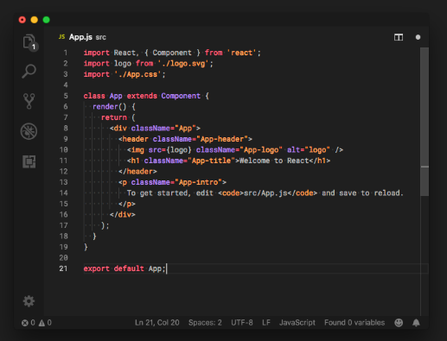Screen dimensions: 447x341
Task: Click the closing </p> tag on line 15
Action: coord(127,204)
